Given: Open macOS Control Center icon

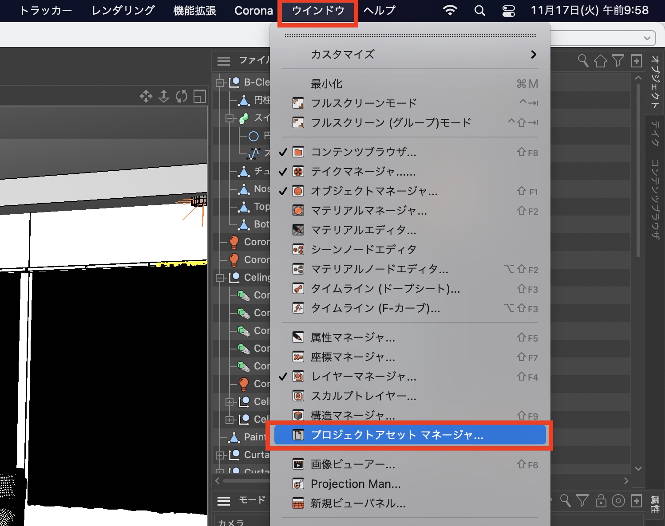Looking at the screenshot, I should 508,11.
